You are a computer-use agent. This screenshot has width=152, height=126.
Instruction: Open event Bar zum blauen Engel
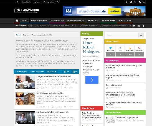click(x=114, y=85)
